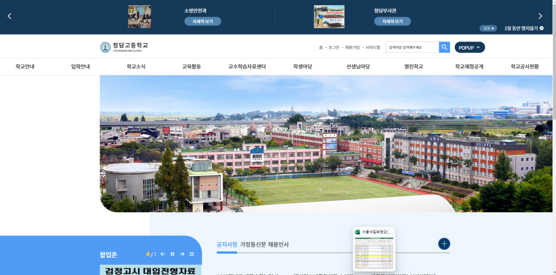The image size is (556, 275).
Task: Pause the popup zone slideshow
Action: (172, 254)
